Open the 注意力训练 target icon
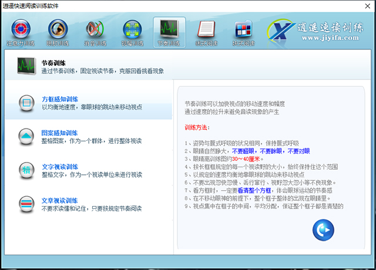 (x=21, y=29)
